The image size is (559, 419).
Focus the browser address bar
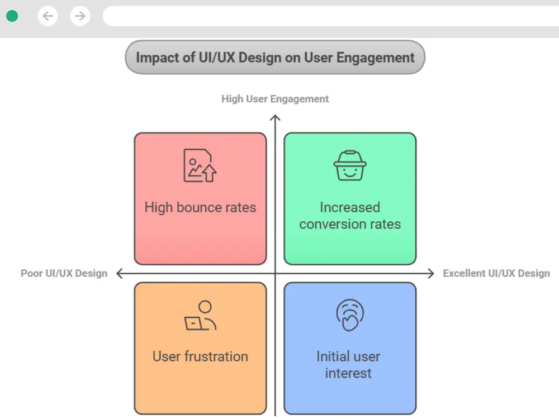click(331, 16)
